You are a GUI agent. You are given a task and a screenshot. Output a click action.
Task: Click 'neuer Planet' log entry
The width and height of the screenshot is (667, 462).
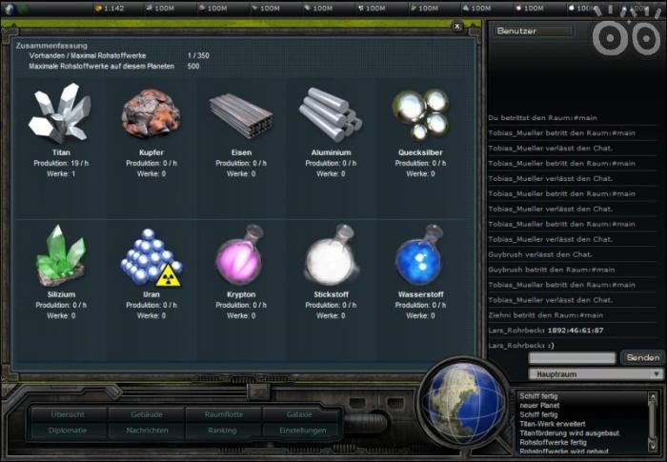[539, 406]
